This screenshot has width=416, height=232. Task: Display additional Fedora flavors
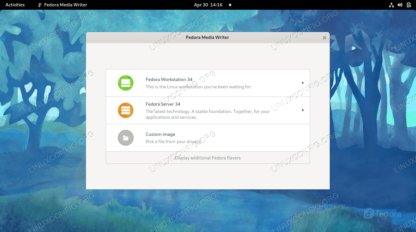208,158
